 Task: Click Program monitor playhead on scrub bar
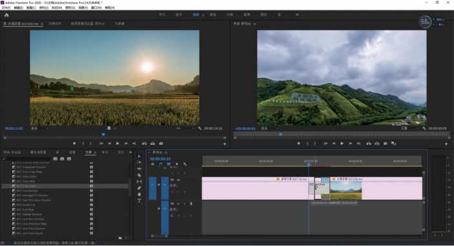pyautogui.click(x=280, y=134)
